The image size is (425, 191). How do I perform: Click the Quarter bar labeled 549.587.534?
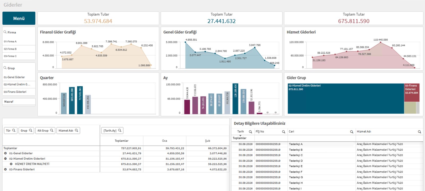(64, 103)
